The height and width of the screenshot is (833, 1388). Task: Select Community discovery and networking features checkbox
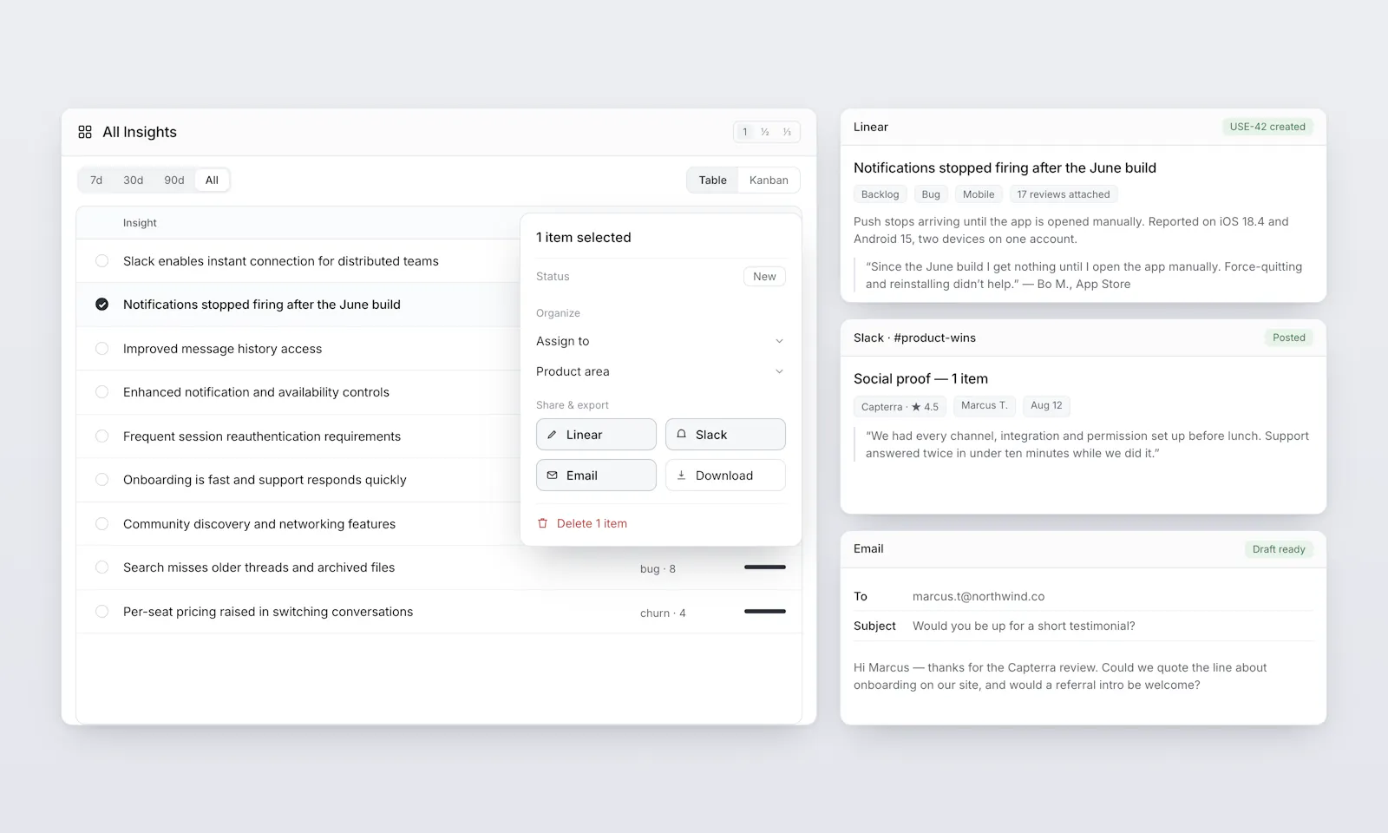[x=101, y=524]
